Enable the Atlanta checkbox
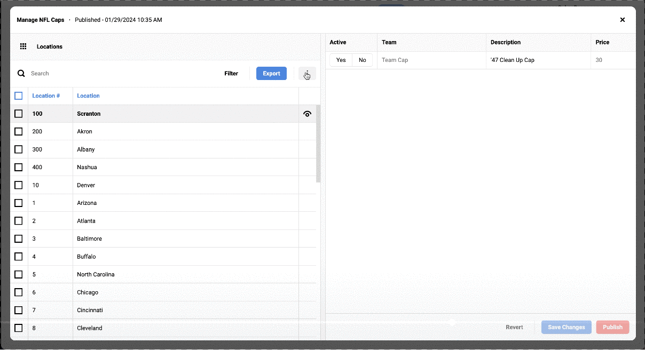The height and width of the screenshot is (350, 645). point(19,221)
